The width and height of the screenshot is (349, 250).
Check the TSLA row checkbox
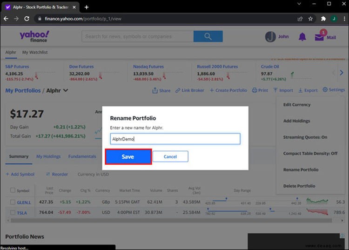[x=13, y=212]
